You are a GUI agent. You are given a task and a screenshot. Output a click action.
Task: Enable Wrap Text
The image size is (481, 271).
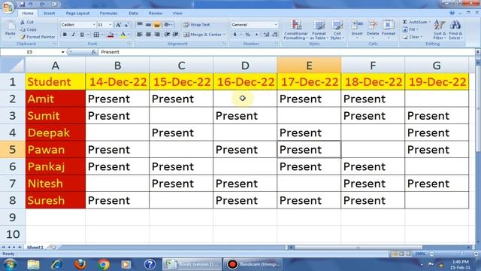pos(196,25)
